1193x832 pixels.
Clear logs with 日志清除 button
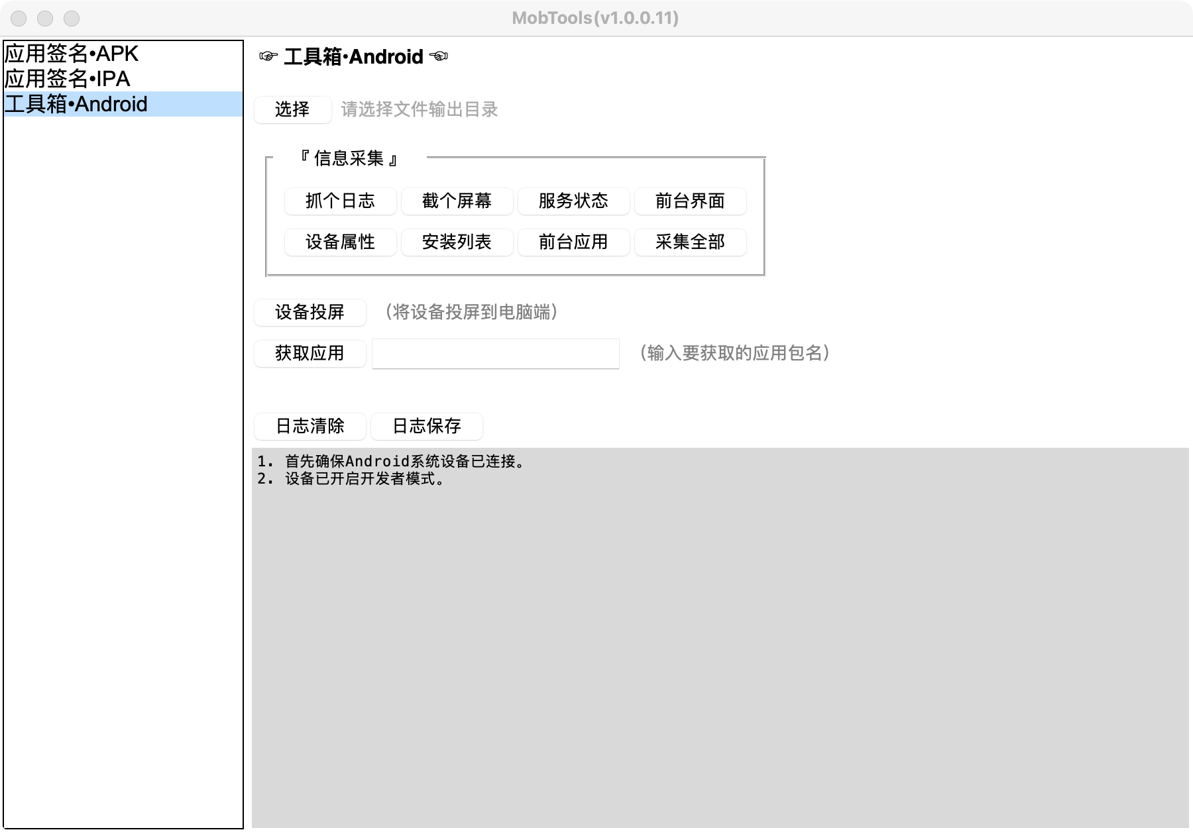click(x=310, y=426)
